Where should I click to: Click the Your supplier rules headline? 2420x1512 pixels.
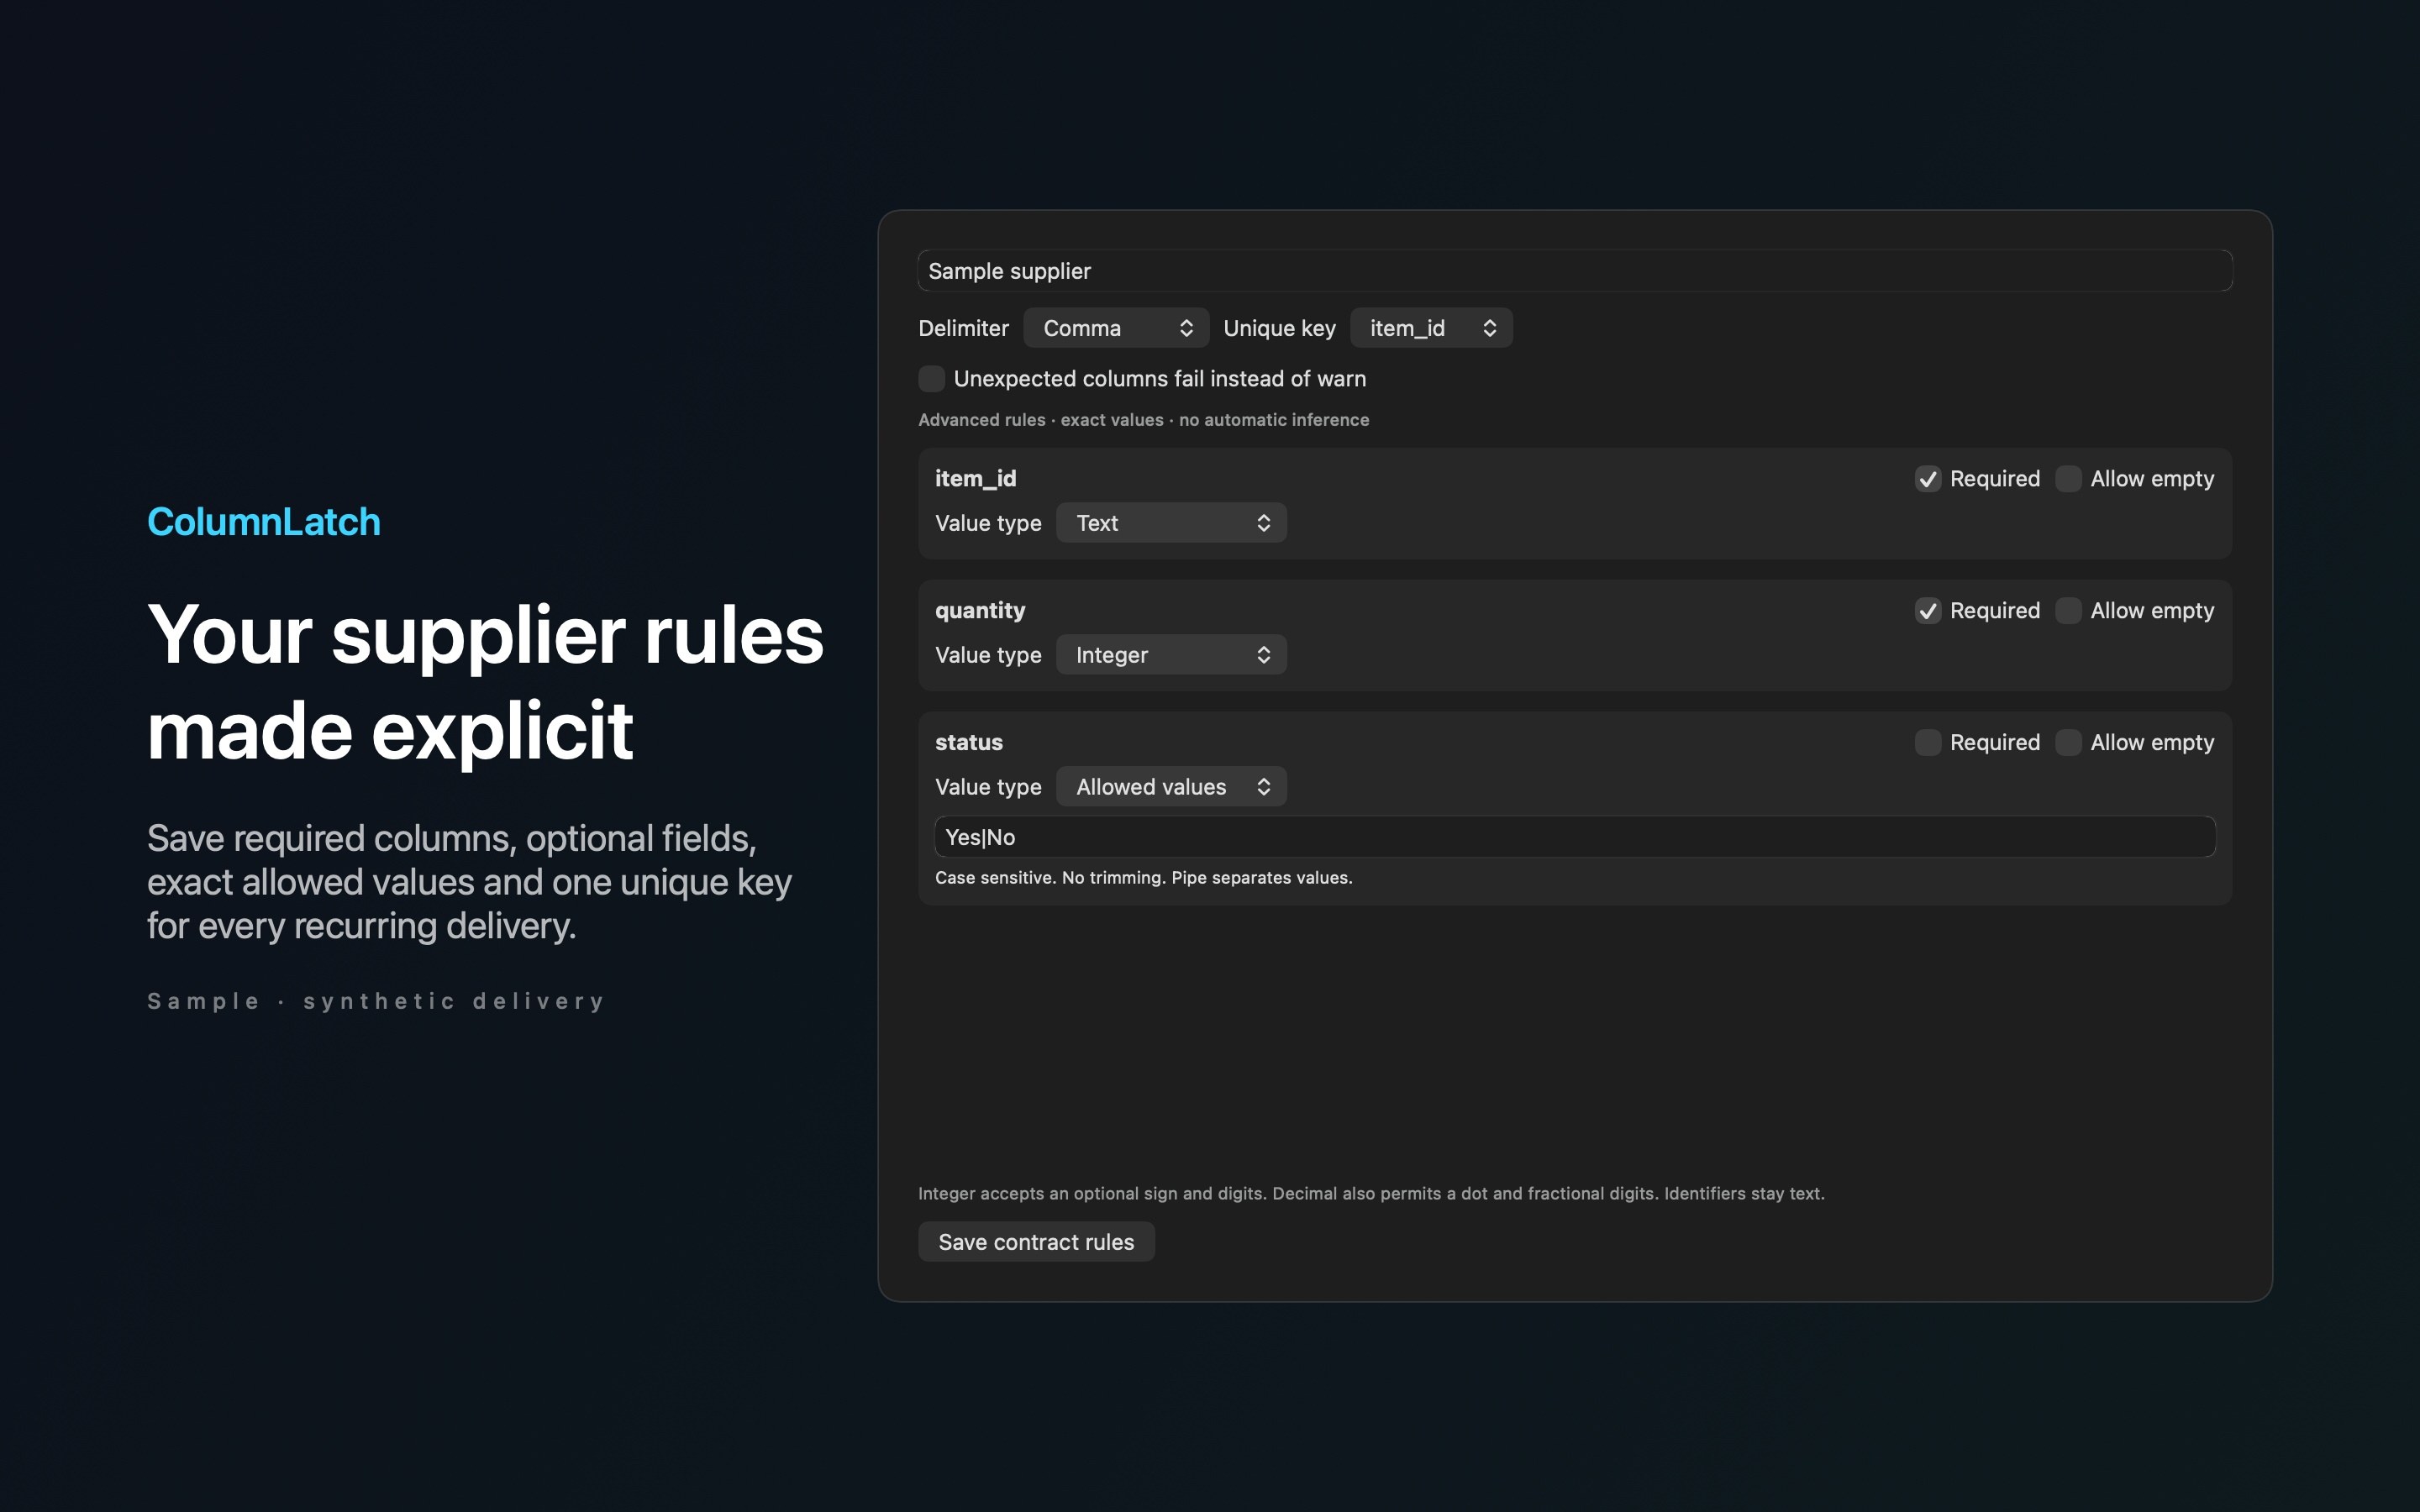click(486, 683)
